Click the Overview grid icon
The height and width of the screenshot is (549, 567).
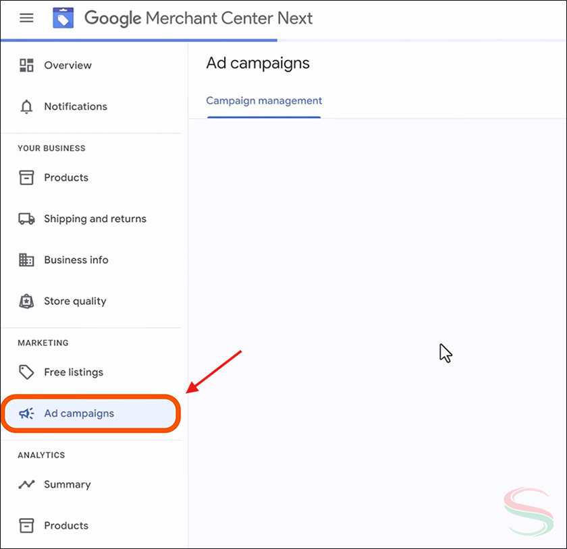tap(26, 65)
